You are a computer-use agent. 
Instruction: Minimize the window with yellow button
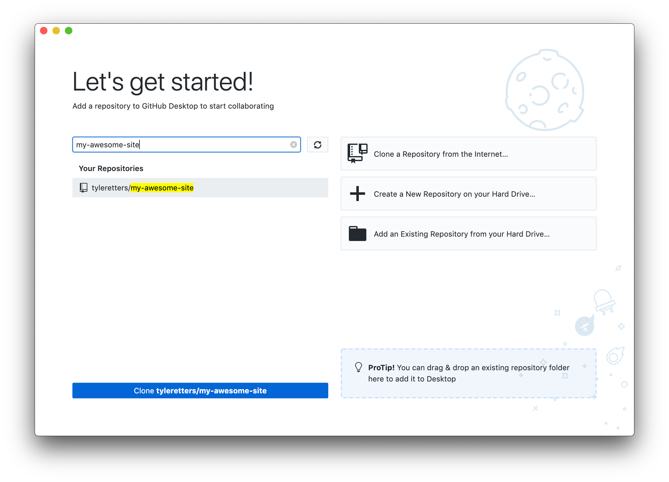click(x=56, y=31)
